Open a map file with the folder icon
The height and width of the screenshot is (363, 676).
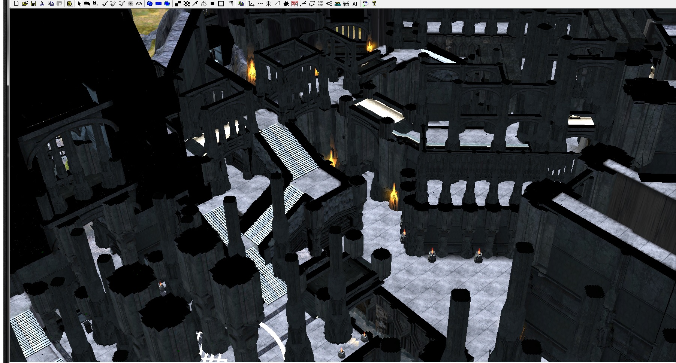[x=25, y=3]
